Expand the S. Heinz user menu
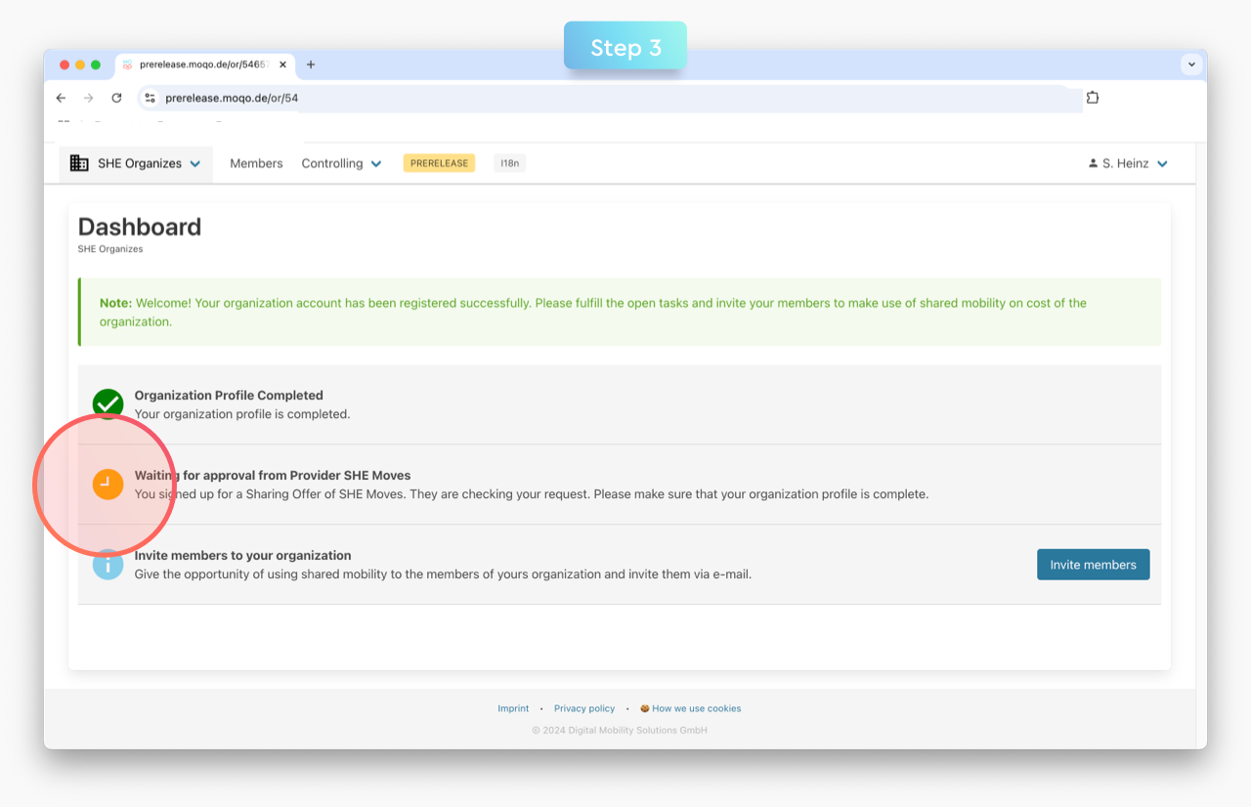This screenshot has width=1251, height=807. [1162, 164]
